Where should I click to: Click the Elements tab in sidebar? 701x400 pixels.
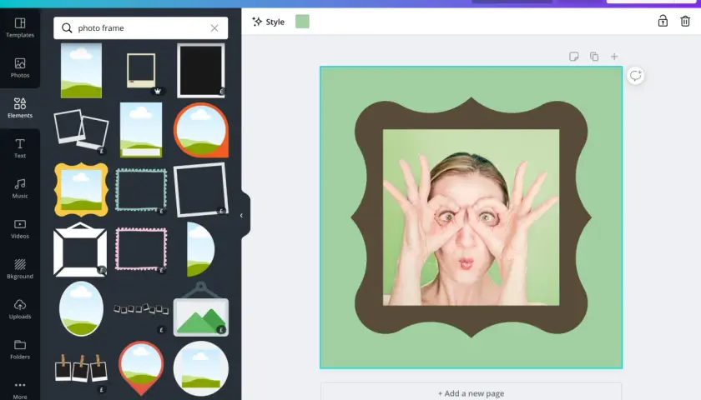tap(20, 108)
